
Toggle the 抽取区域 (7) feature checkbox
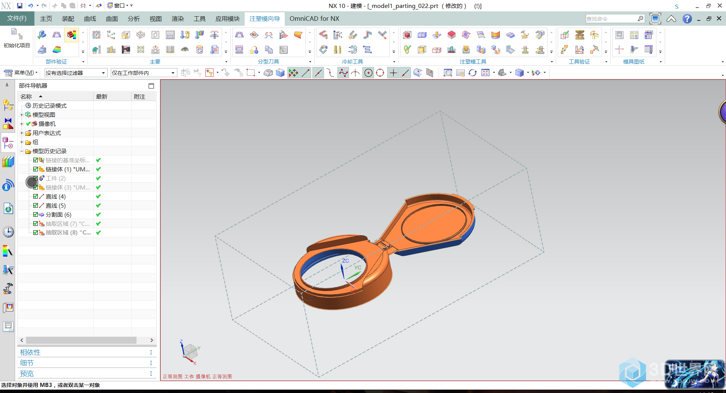pyautogui.click(x=36, y=224)
